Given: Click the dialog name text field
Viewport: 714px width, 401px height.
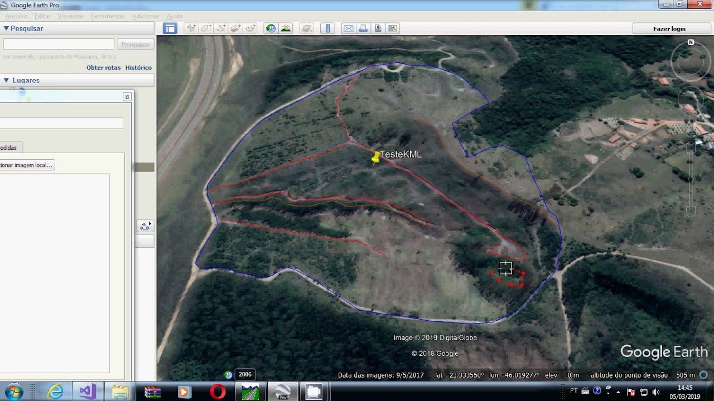Looking at the screenshot, I should click(x=61, y=123).
